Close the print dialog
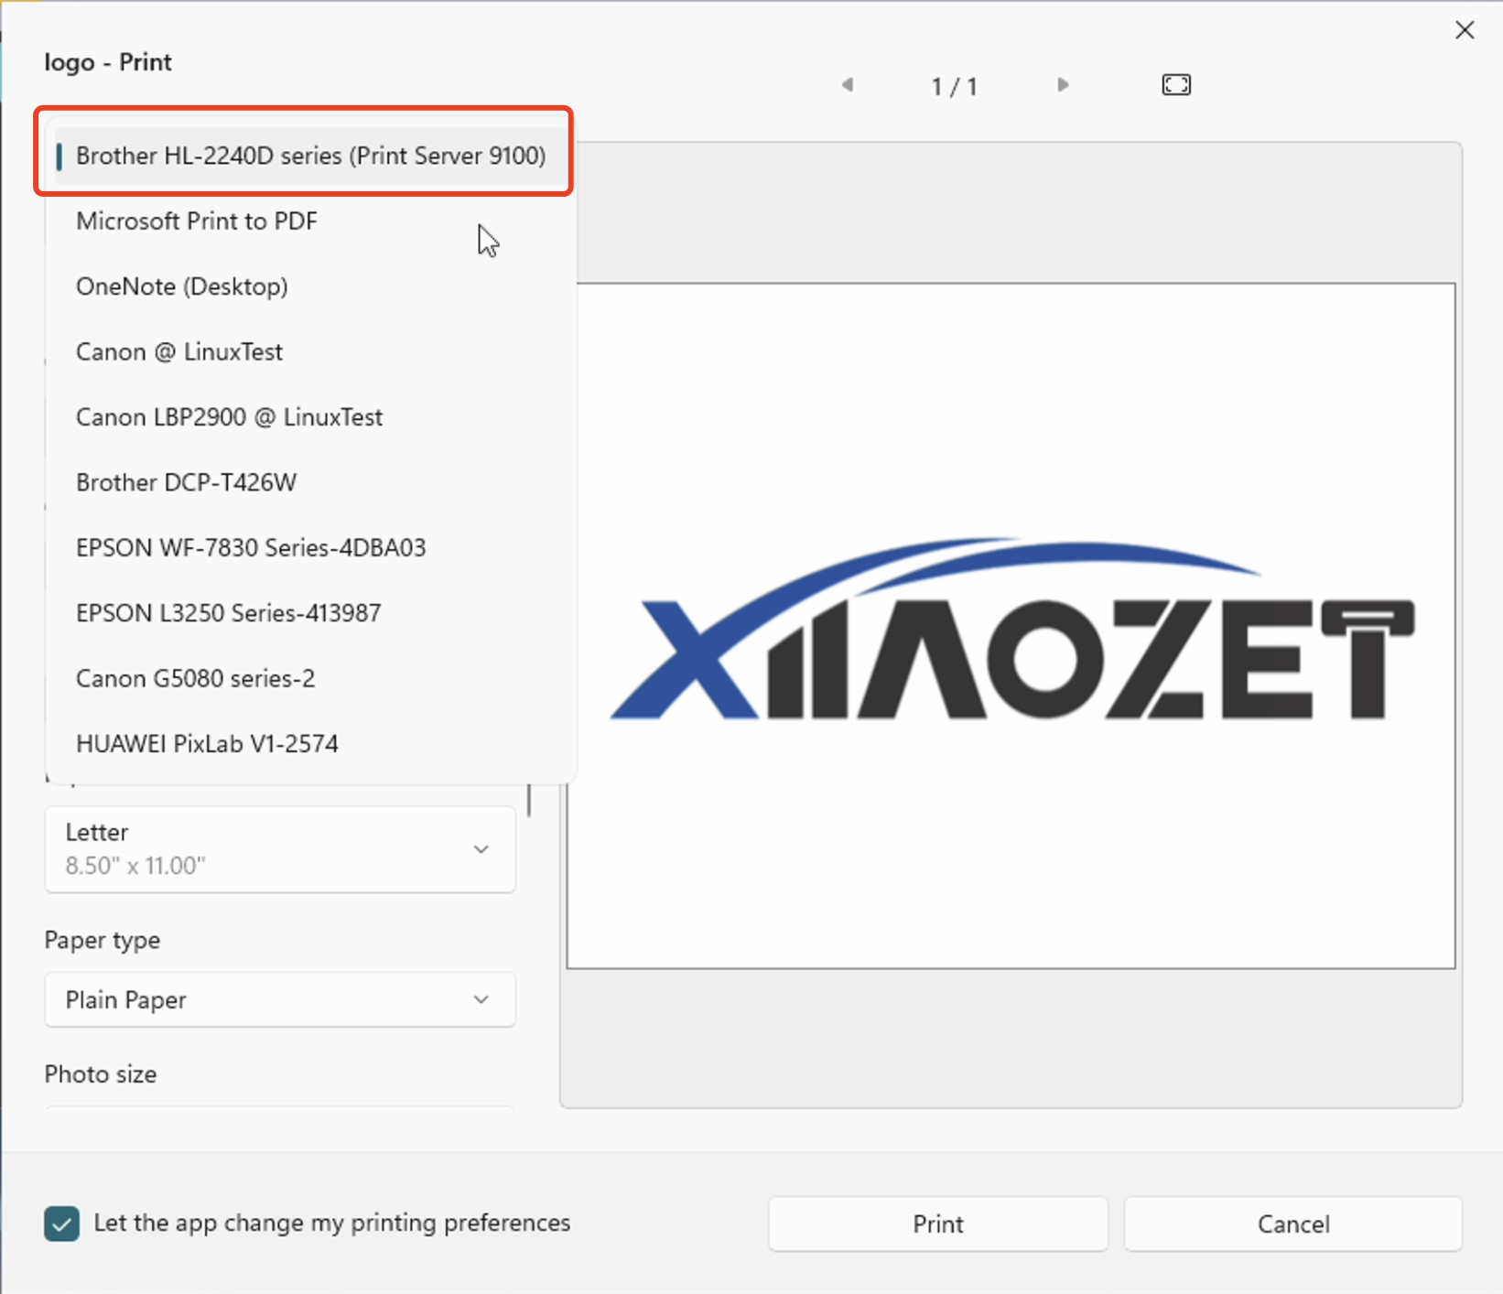The height and width of the screenshot is (1294, 1503). click(1465, 29)
